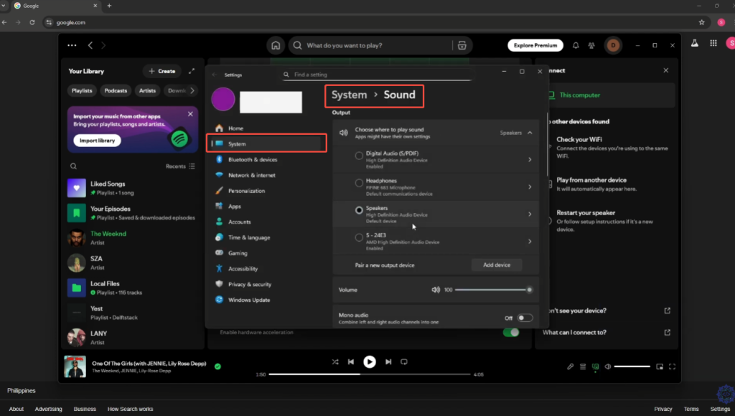Image resolution: width=735 pixels, height=416 pixels.
Task: Open Spotify queue icon
Action: (583, 367)
